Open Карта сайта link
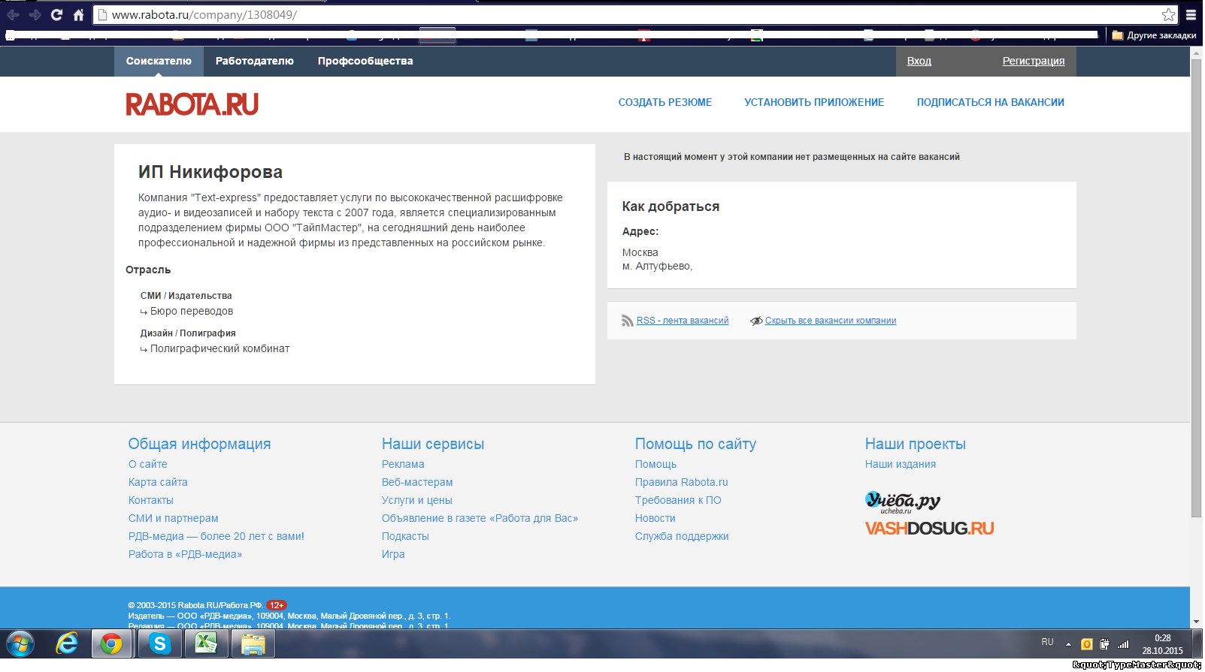 pos(158,482)
